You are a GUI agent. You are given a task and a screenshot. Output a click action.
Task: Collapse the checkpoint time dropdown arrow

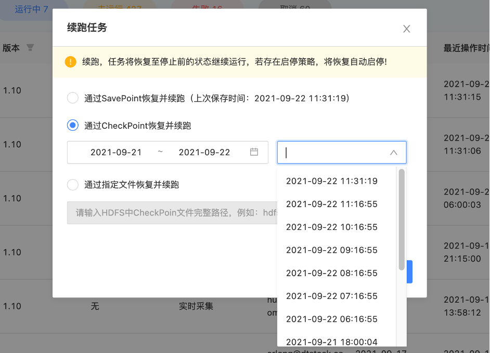[393, 153]
